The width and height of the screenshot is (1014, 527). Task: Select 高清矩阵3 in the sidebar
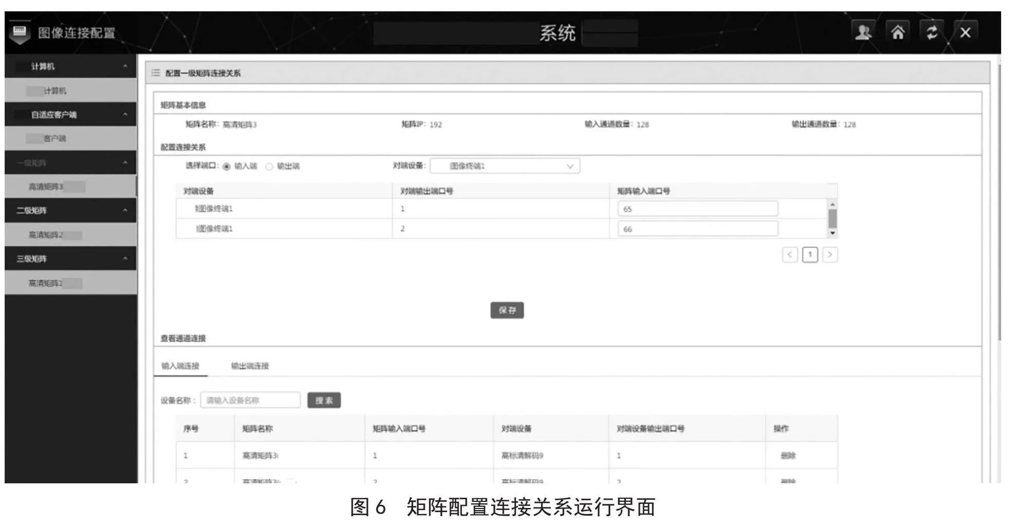point(71,187)
